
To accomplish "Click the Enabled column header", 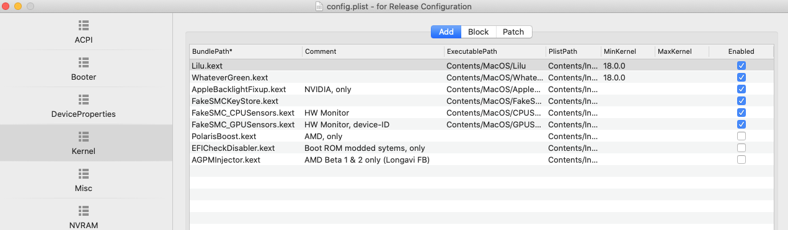I will tap(742, 51).
